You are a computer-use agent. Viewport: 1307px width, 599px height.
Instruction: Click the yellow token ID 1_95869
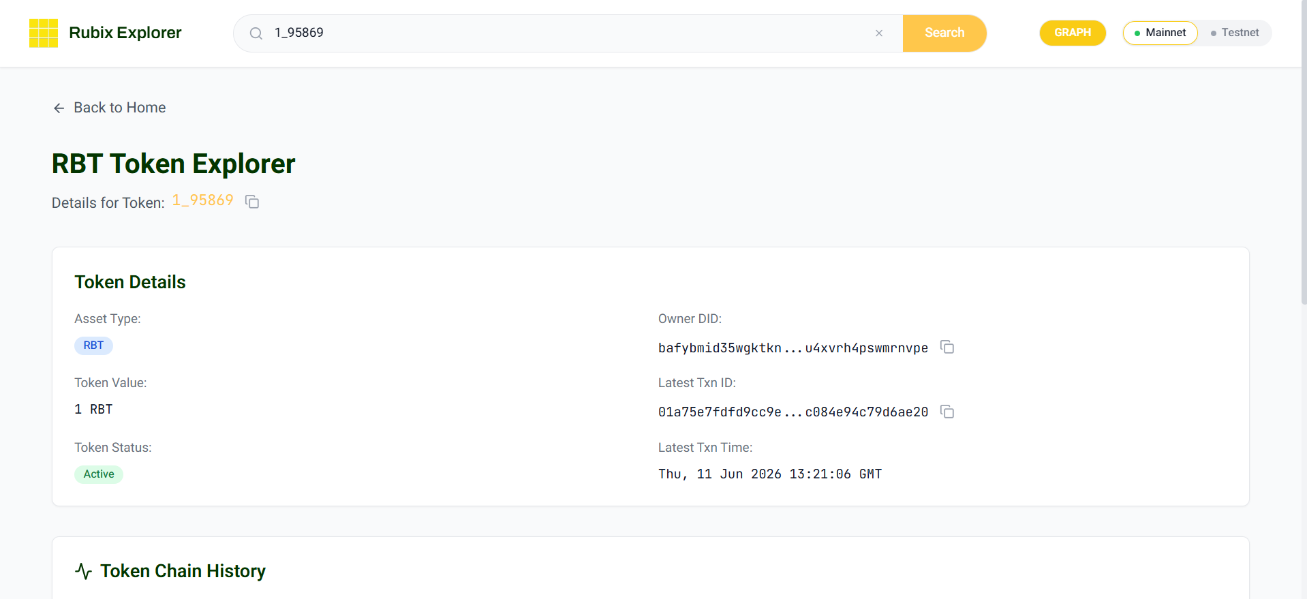tap(203, 200)
